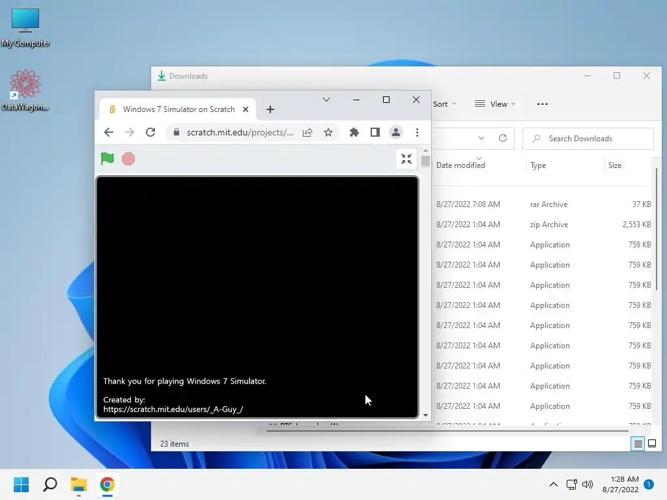Open Chrome tab search chevron
667x500 pixels.
tap(326, 100)
